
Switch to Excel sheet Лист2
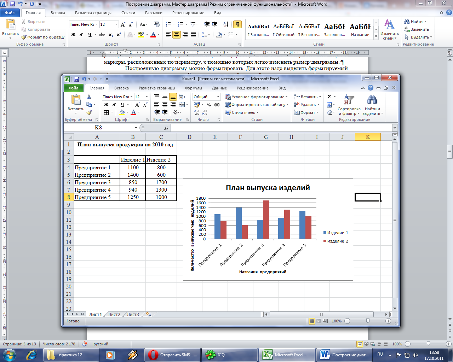114,314
